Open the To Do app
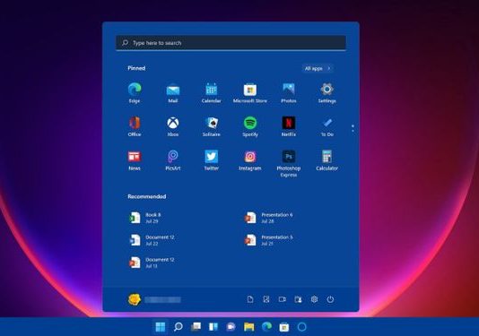Viewport: 479px width, 336px height. [x=327, y=126]
